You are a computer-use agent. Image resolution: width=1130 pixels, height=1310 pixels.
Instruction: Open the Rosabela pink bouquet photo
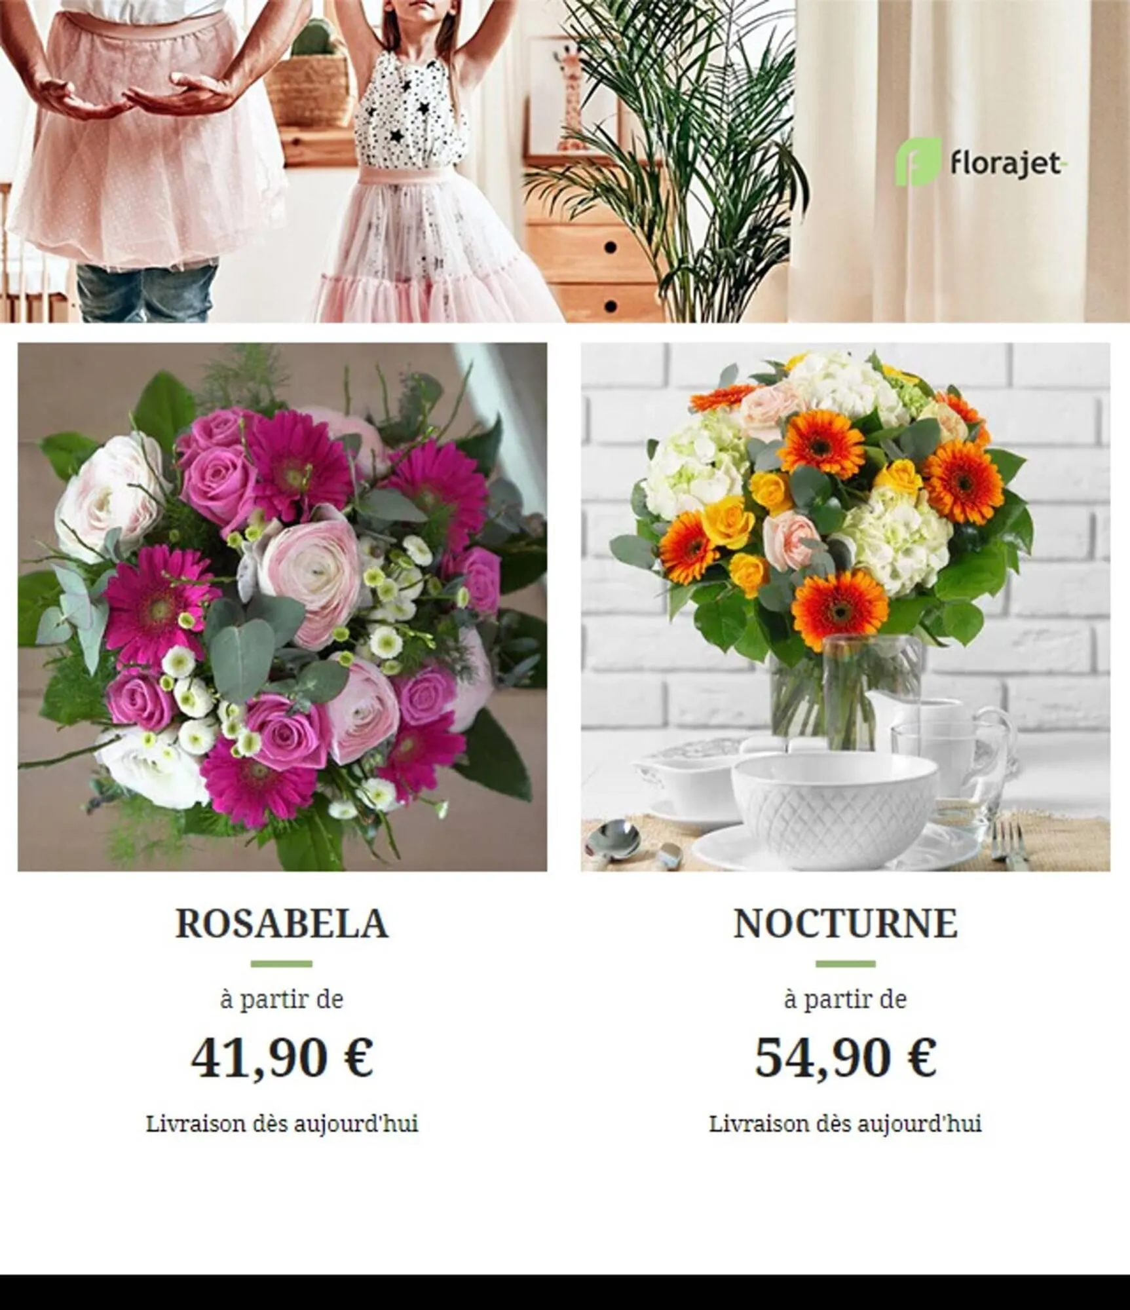tap(282, 607)
